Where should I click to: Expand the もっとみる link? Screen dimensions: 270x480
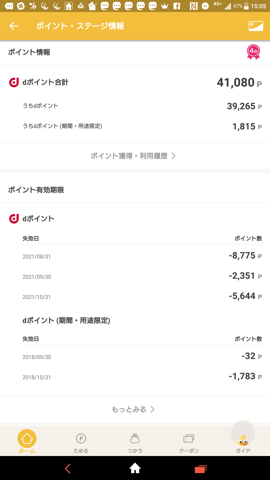tap(129, 409)
